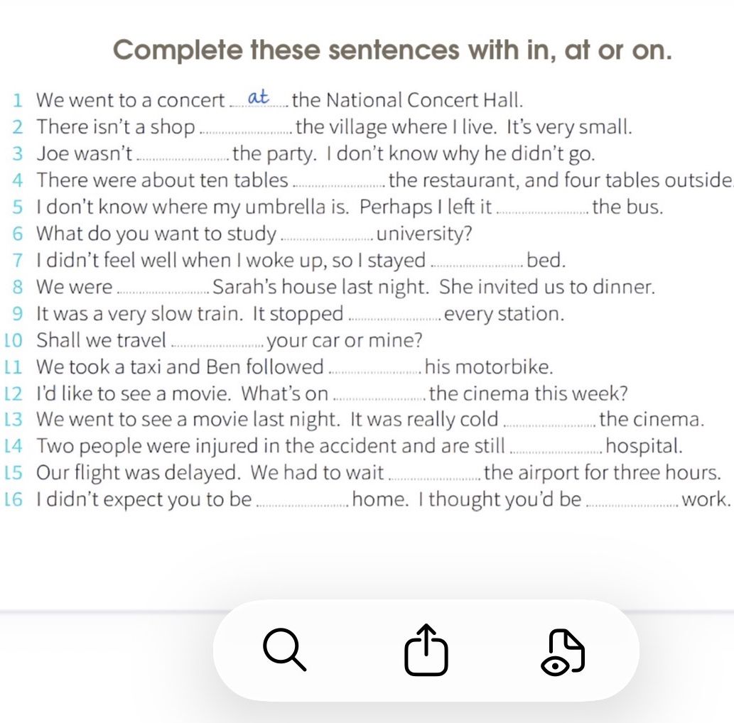Tap the magnifying glass search icon
Screen dimensions: 734x723
(x=285, y=650)
